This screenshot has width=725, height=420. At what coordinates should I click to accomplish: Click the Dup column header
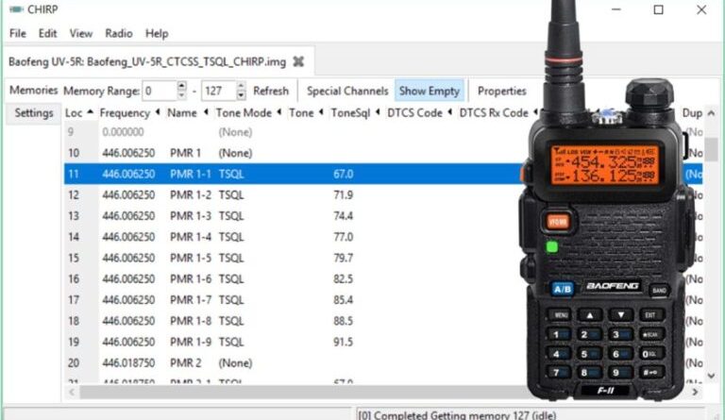point(692,112)
